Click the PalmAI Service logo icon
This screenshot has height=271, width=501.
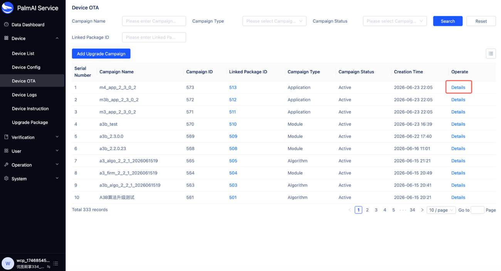(8, 8)
